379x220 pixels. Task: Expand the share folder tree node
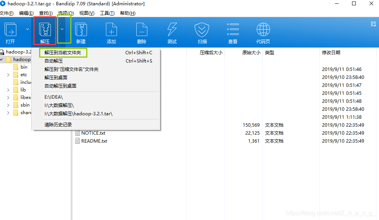pyautogui.click(x=8, y=113)
